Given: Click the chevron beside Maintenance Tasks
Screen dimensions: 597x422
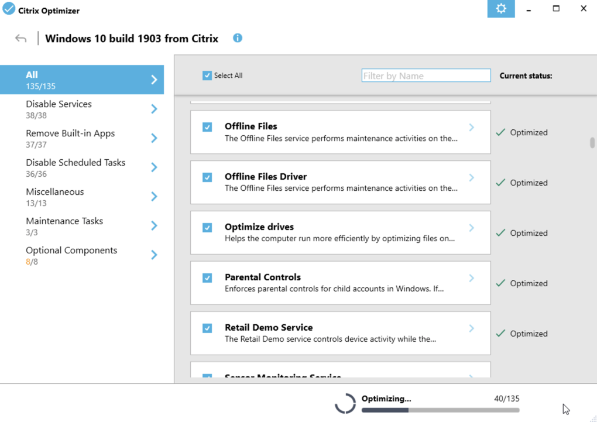Looking at the screenshot, I should click(154, 226).
